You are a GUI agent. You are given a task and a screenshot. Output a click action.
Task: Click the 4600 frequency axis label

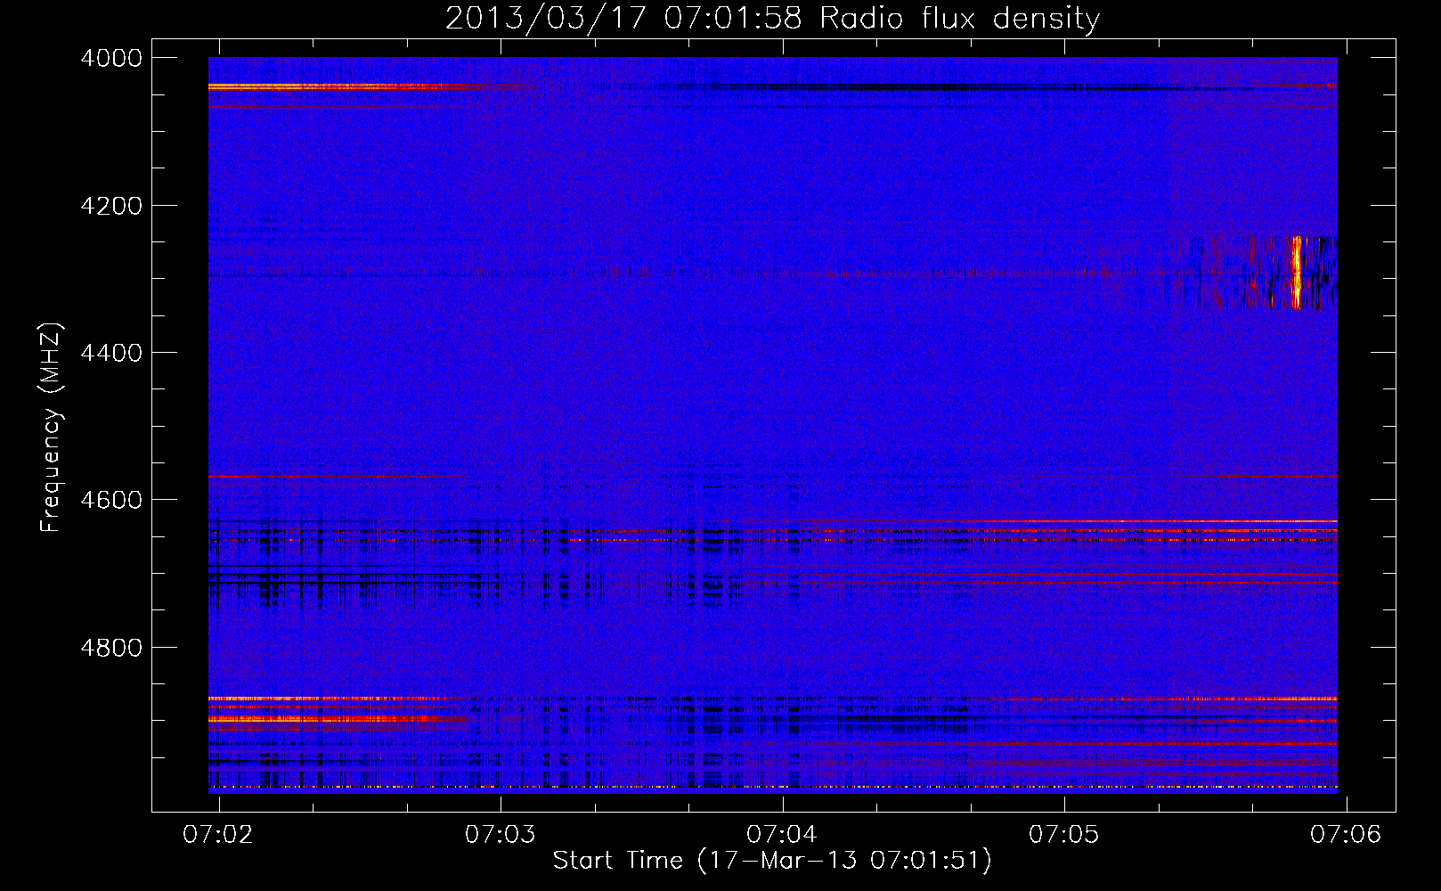(110, 500)
